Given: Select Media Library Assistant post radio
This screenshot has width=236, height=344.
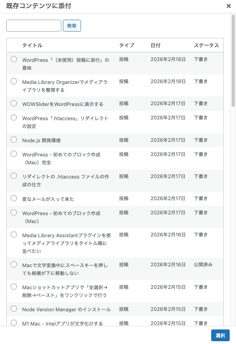Looking at the screenshot, I should (14, 234).
